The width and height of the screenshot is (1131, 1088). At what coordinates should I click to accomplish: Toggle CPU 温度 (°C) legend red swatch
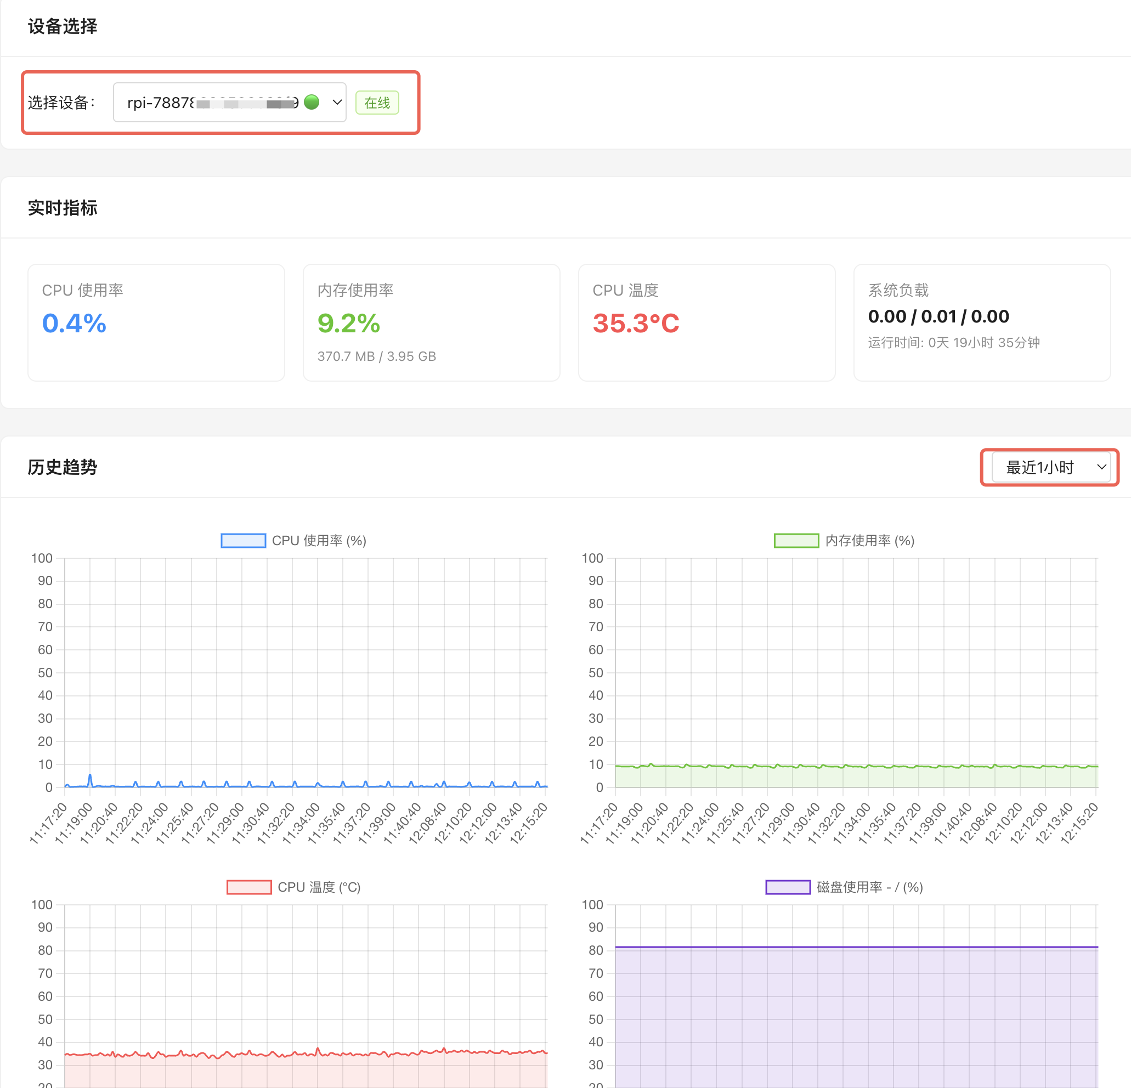pos(248,887)
